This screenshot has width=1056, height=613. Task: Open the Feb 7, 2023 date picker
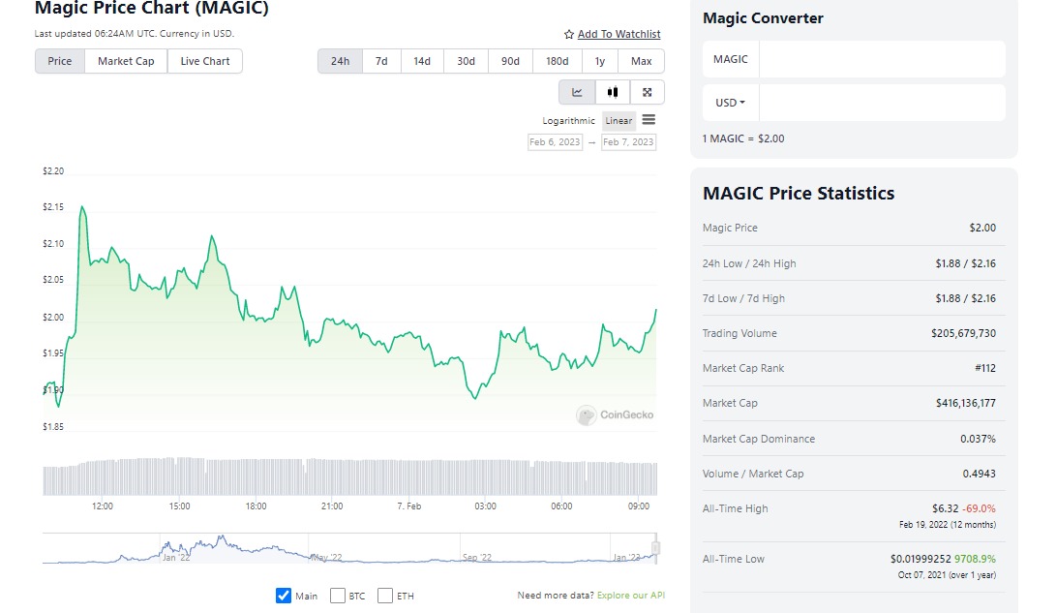pyautogui.click(x=628, y=141)
